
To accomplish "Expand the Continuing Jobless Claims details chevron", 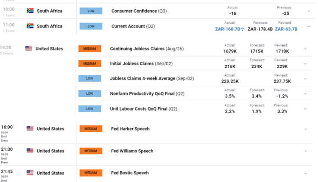I will pyautogui.click(x=305, y=49).
